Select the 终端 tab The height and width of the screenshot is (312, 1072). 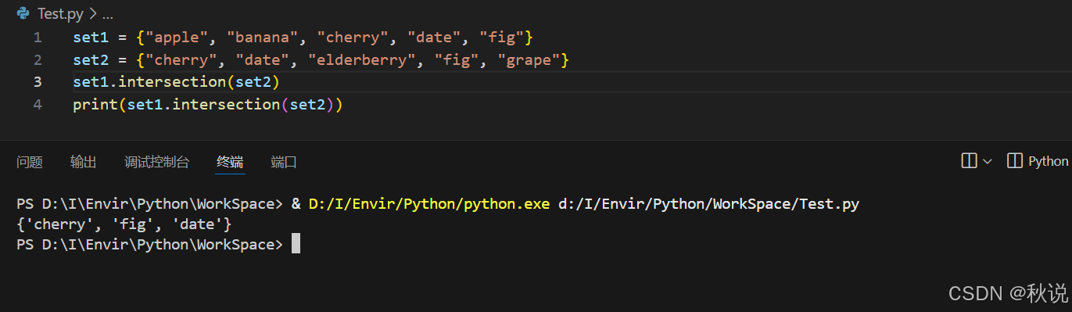[x=230, y=162]
